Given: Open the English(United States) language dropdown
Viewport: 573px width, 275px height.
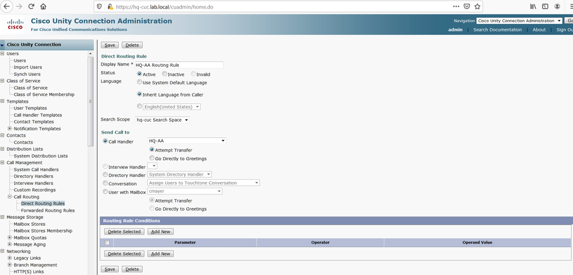Looking at the screenshot, I should 171,107.
